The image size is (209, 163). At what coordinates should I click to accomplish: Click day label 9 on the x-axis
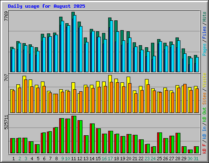62,159
